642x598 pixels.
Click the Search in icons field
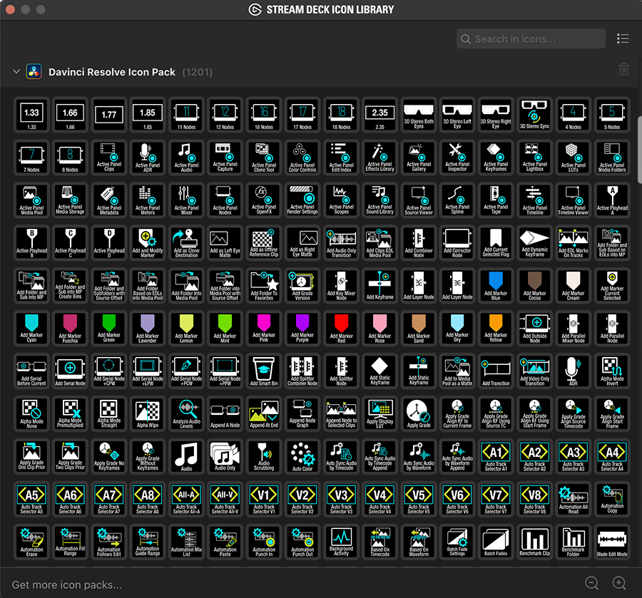tap(531, 39)
